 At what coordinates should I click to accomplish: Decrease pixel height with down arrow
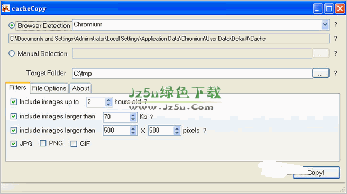click(177, 133)
